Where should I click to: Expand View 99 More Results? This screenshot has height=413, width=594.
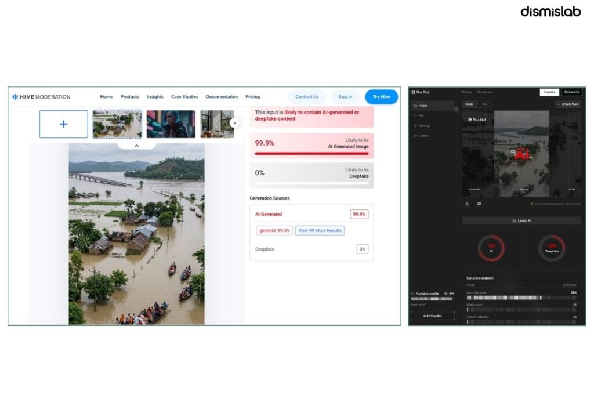[320, 230]
